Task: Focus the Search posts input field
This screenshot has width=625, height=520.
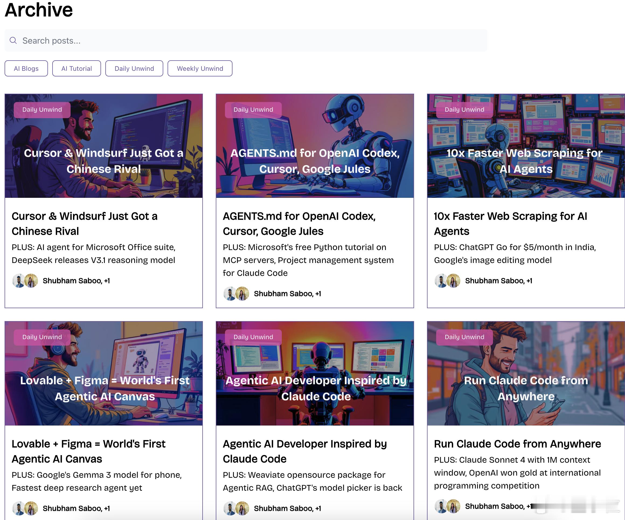Action: coord(246,40)
